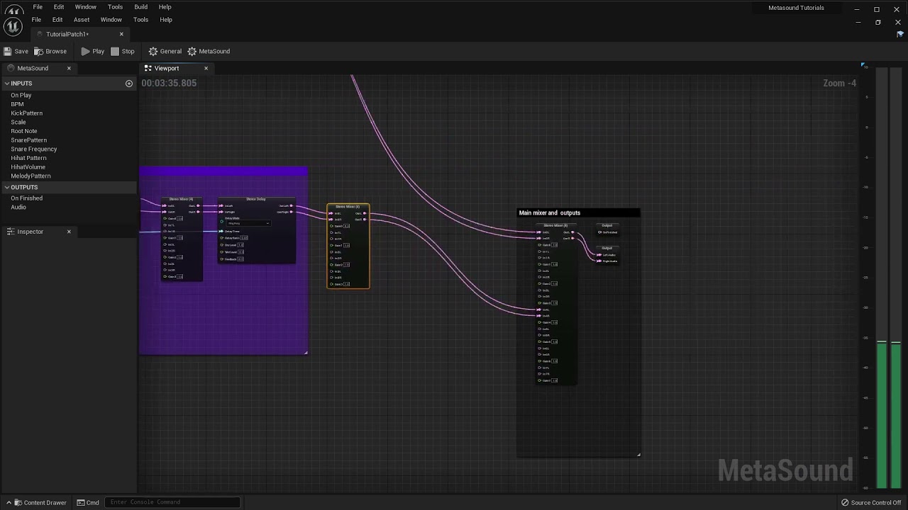Select the KickPattern input
Viewport: 908px width, 510px height.
coord(27,113)
